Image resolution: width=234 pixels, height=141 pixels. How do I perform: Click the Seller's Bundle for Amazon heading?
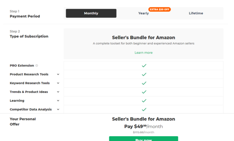[143, 37]
